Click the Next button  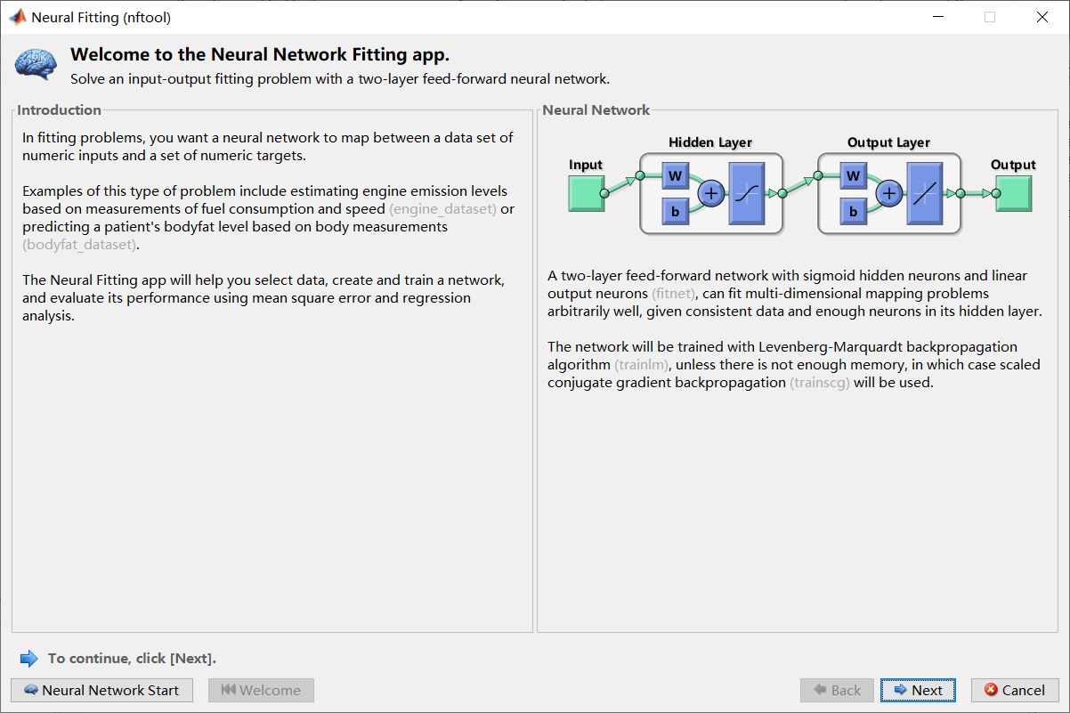[x=918, y=690]
